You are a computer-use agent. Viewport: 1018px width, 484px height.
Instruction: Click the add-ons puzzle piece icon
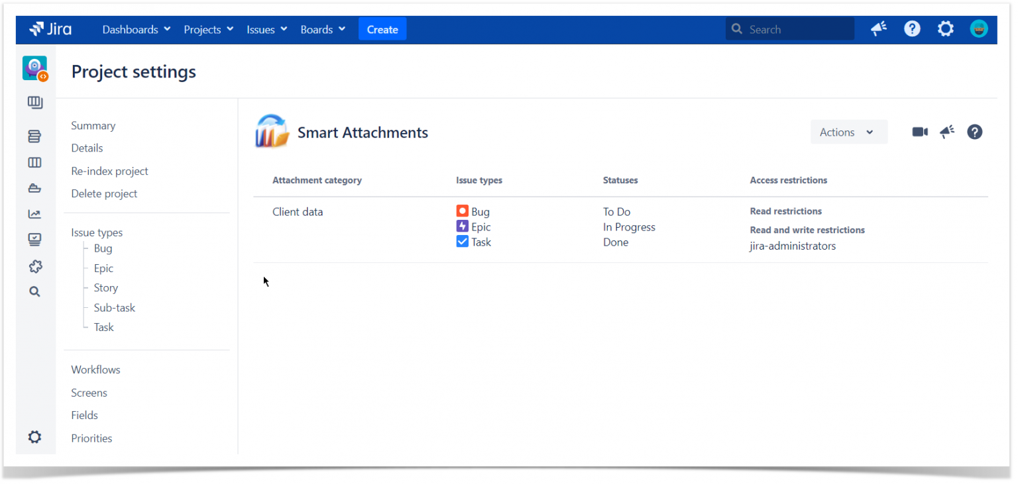[34, 266]
